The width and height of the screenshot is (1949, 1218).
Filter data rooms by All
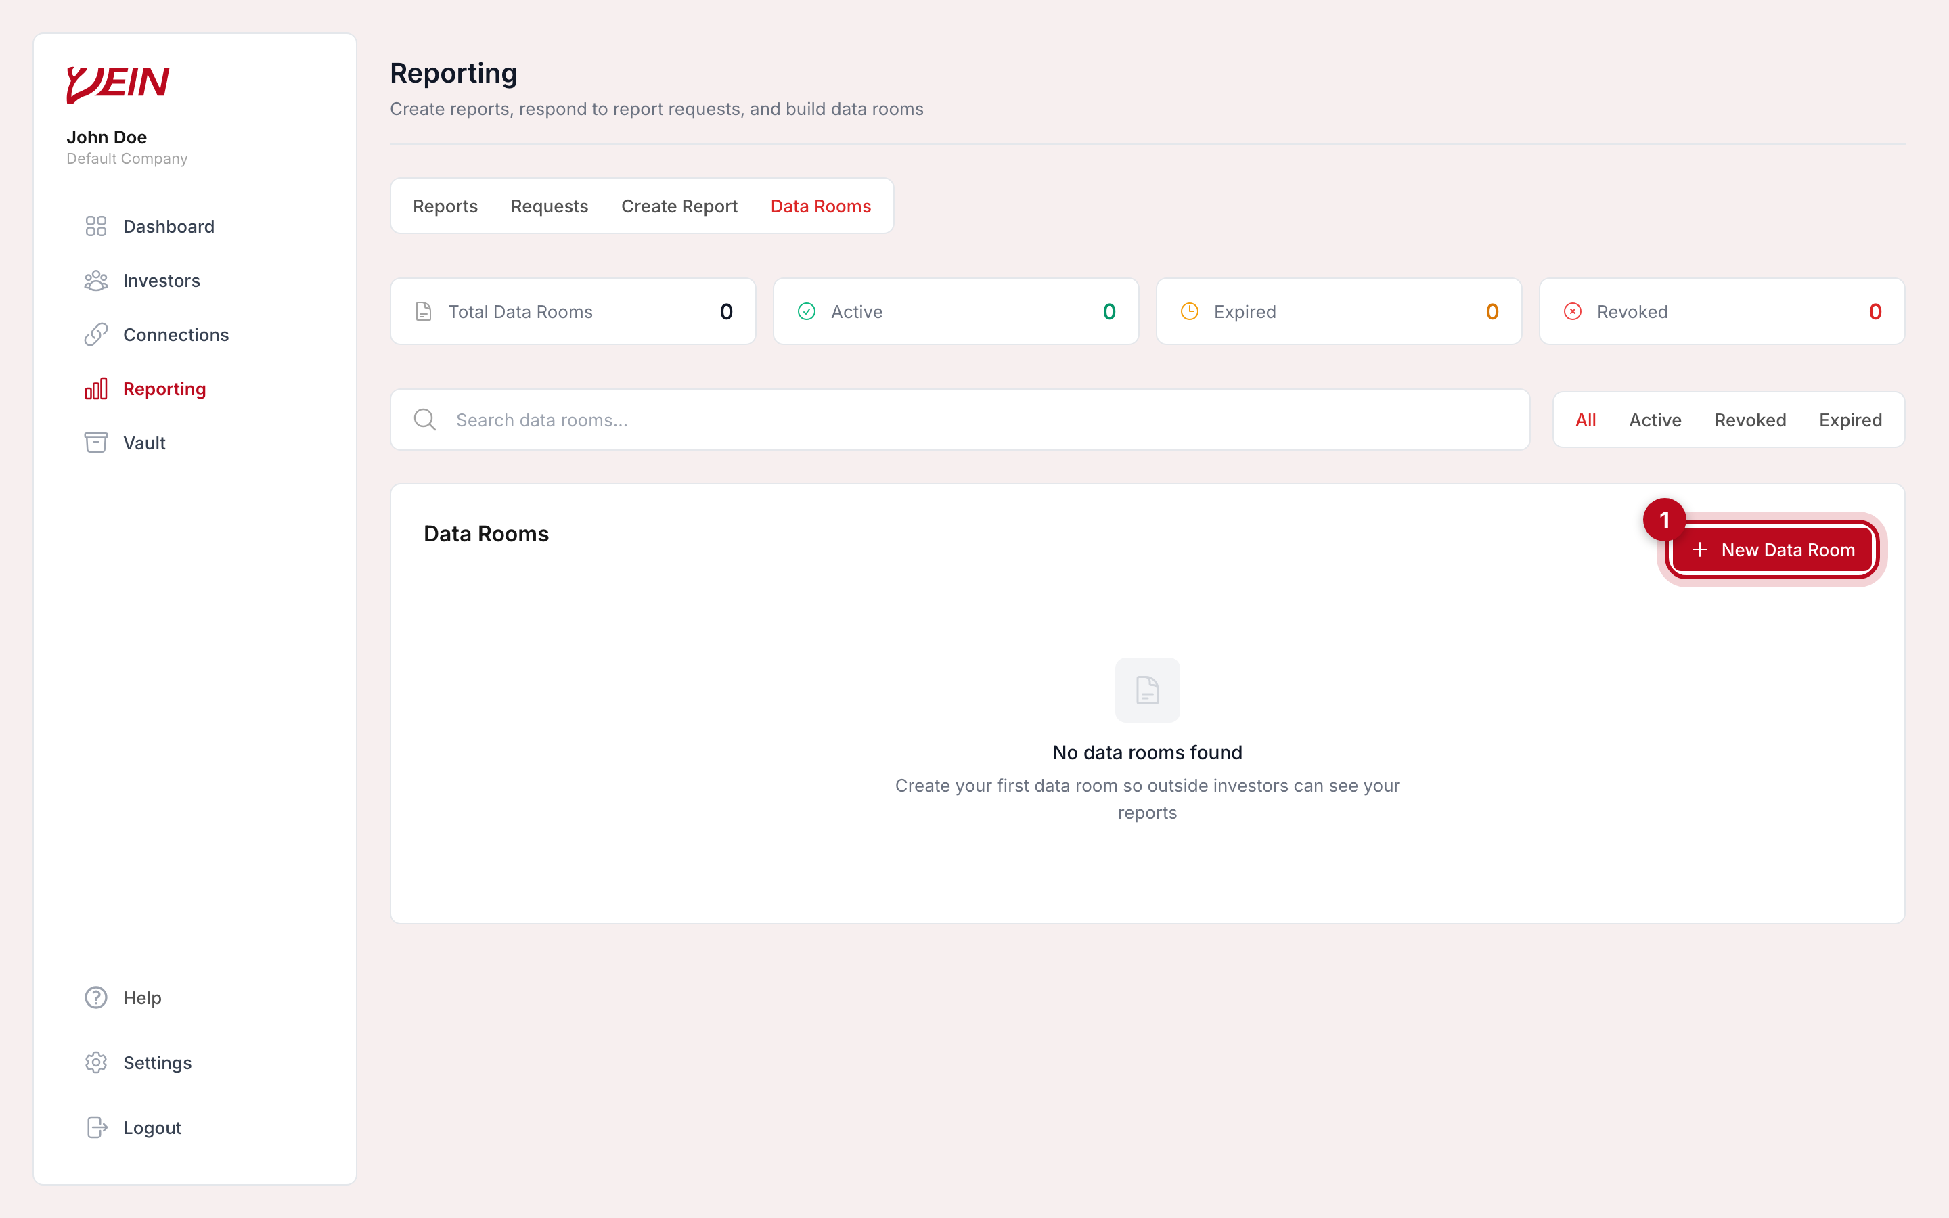pos(1585,420)
